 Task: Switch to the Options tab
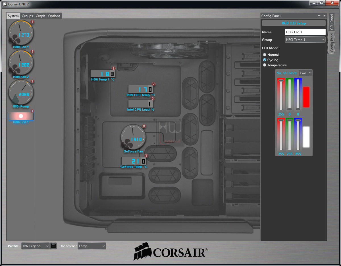coord(54,16)
